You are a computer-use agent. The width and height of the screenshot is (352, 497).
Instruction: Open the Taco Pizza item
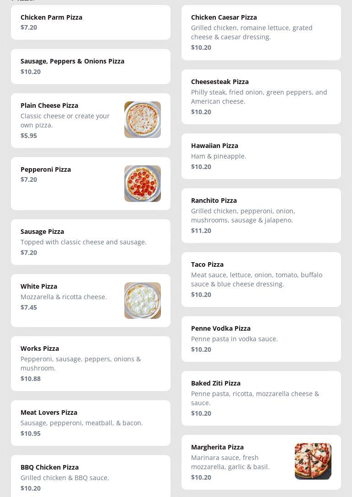(x=261, y=280)
